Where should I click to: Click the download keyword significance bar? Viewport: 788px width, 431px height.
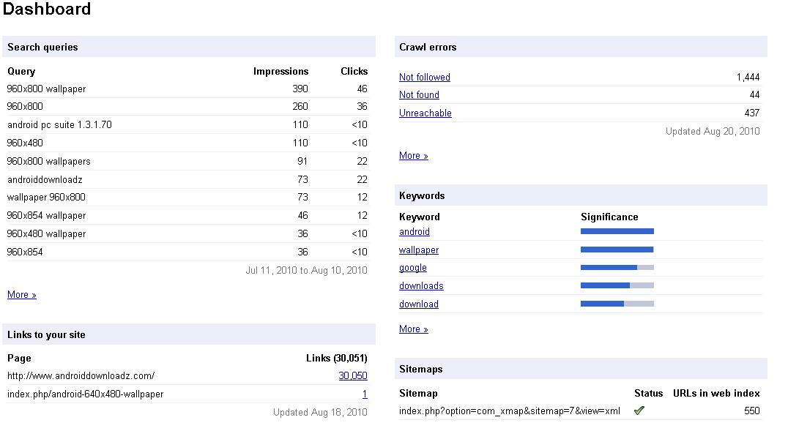pos(617,304)
